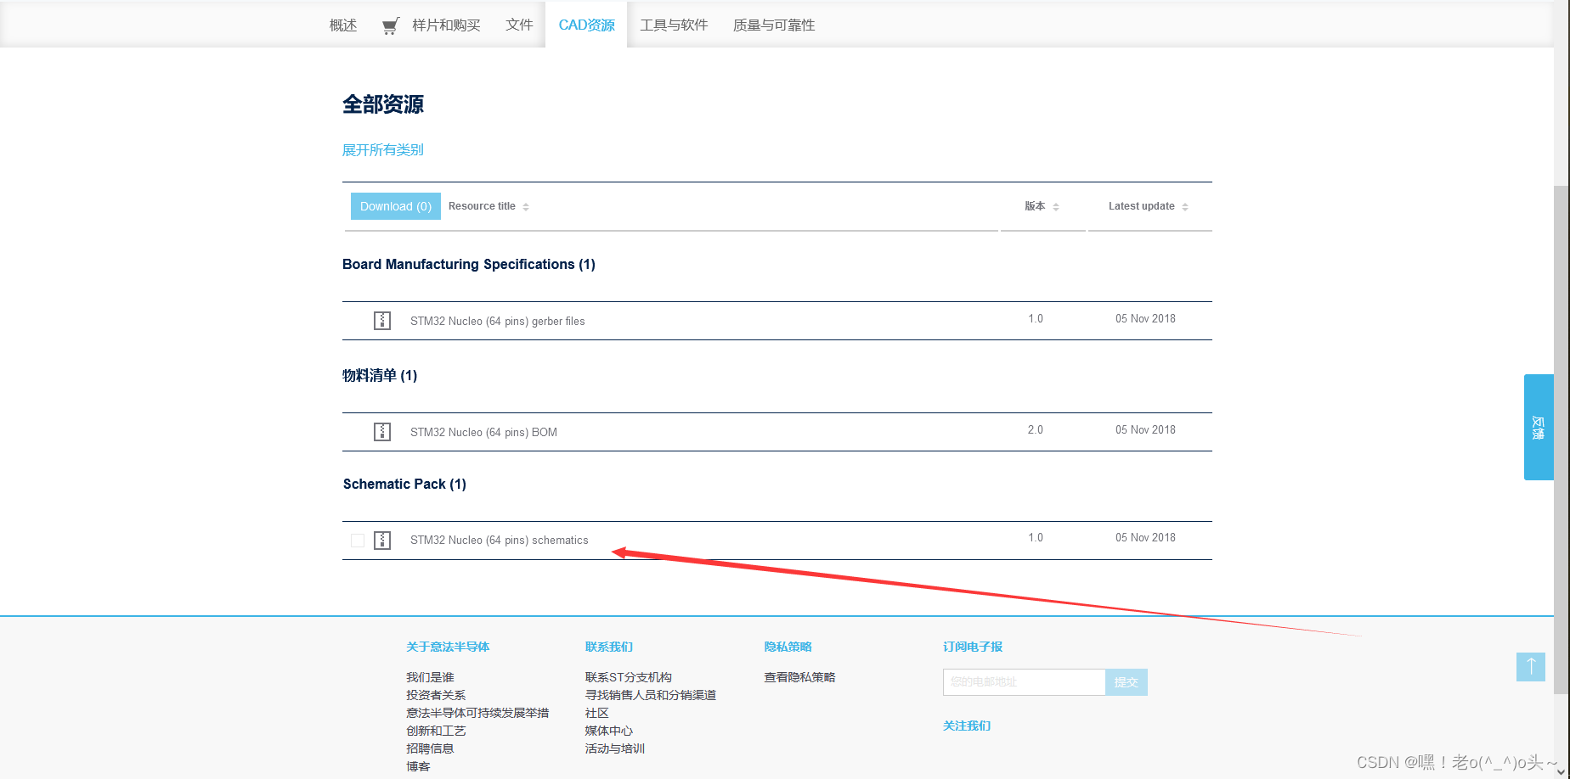Open the 工具与软件 tab
The width and height of the screenshot is (1570, 779).
[674, 25]
